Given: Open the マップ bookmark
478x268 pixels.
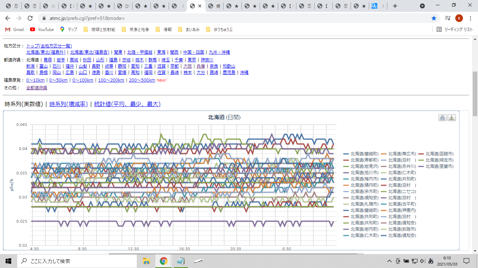Looking at the screenshot, I should tap(69, 30).
